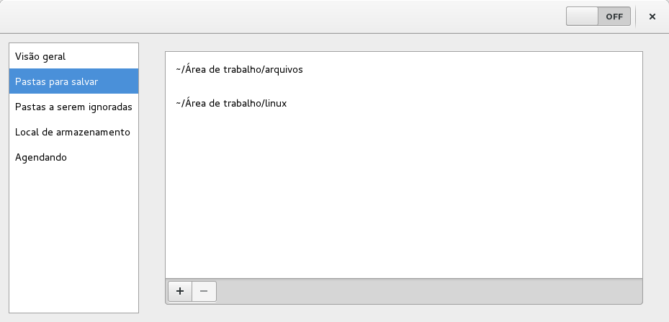Click the gap between sidebar and folder list
Image resolution: width=669 pixels, height=322 pixels.
point(151,180)
